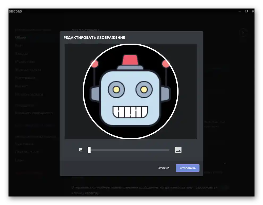Open the Обзор section in the sidebar

[x=20, y=37]
